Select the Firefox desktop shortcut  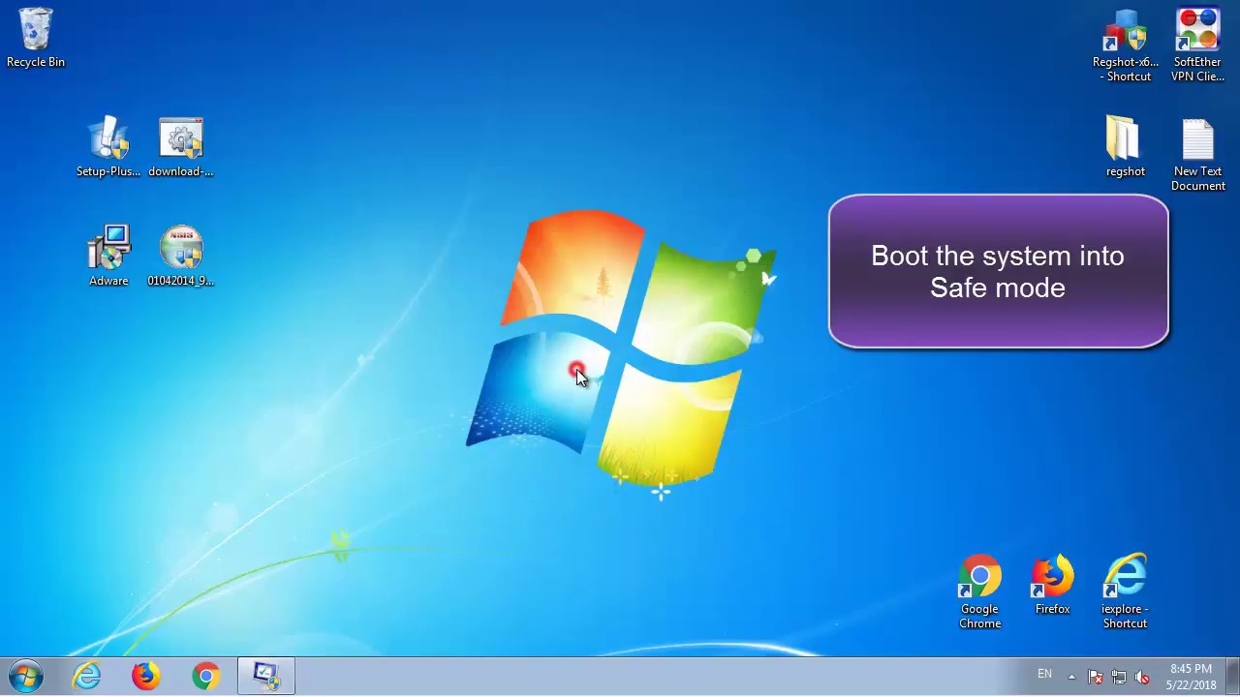(1052, 585)
